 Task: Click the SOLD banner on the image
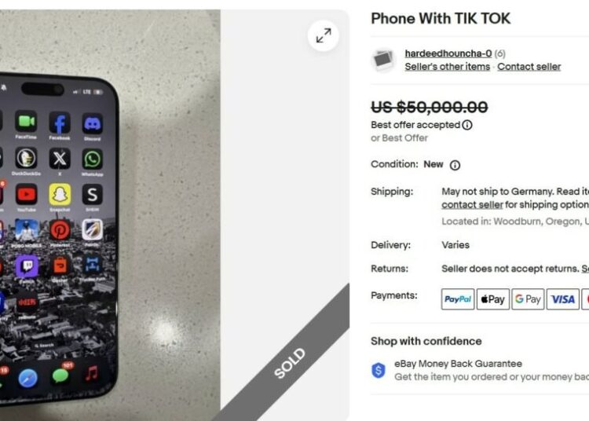coord(290,363)
